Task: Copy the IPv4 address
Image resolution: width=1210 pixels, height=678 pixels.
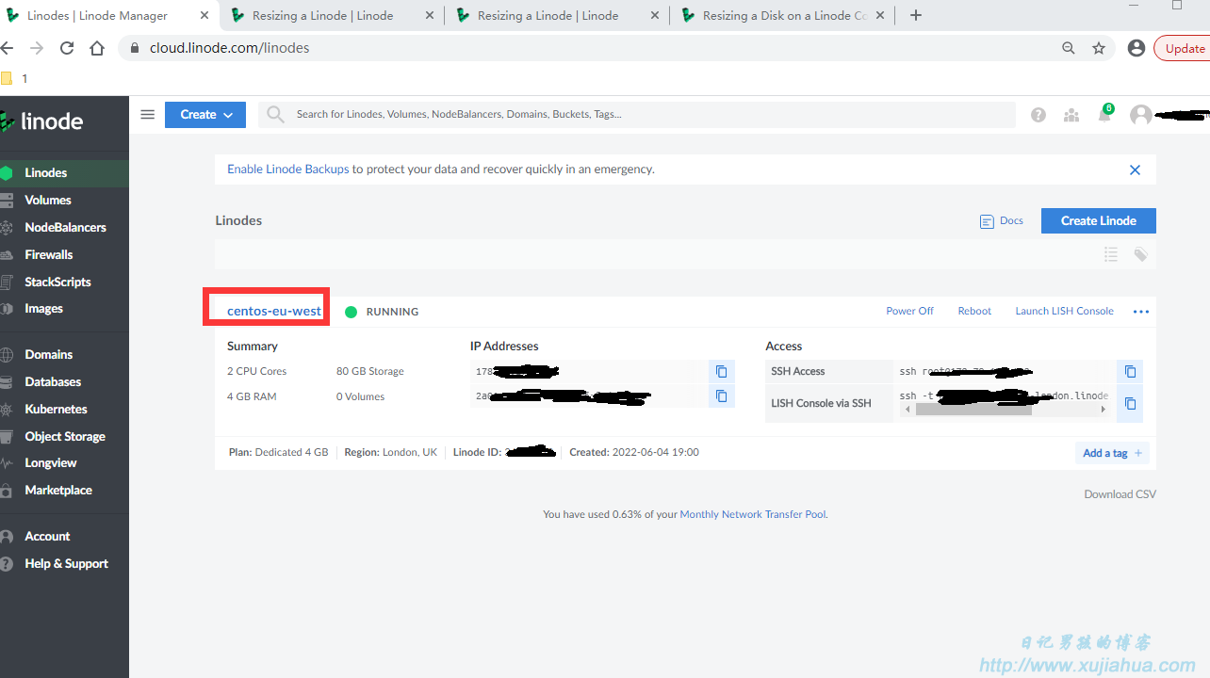Action: tap(721, 371)
